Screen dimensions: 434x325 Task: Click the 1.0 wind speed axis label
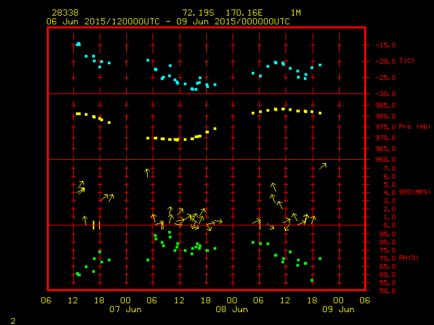click(389, 217)
